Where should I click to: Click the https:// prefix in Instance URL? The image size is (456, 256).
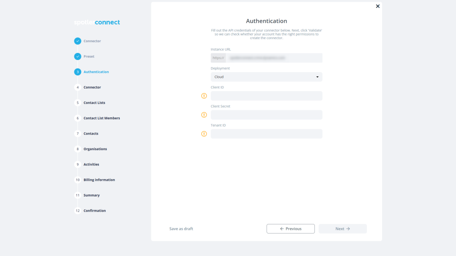coord(218,58)
